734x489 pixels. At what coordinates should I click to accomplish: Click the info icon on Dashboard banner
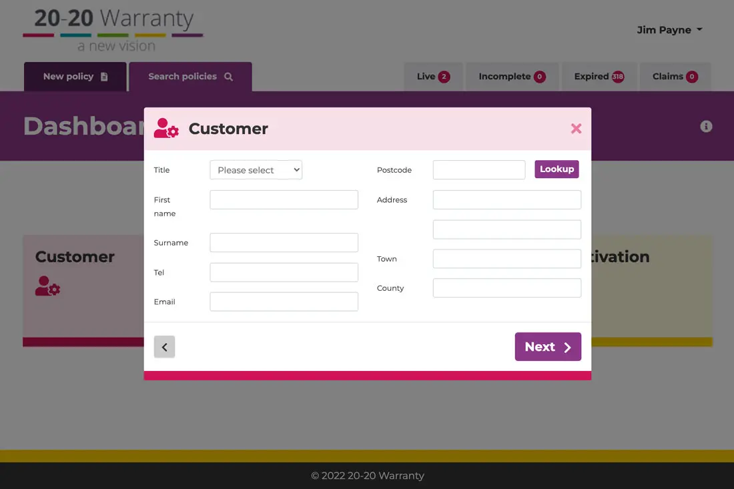pos(706,126)
